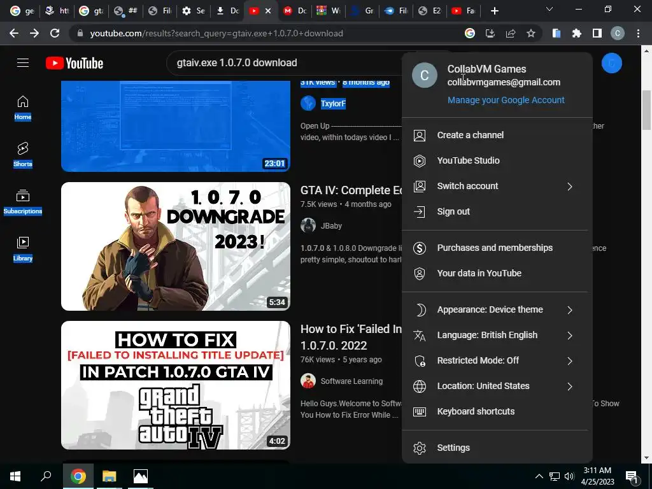
Task: Open TxylorF channel link
Action: [x=333, y=104]
